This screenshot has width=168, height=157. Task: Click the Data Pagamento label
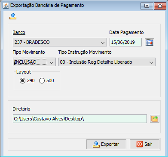coord(126,32)
